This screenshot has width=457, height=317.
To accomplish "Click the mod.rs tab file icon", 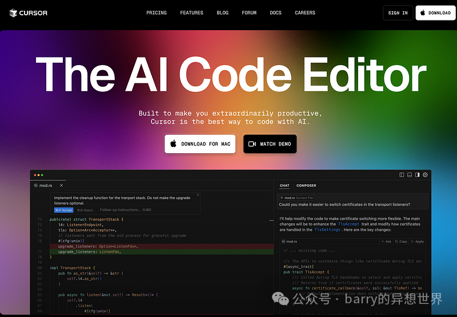I will [x=36, y=185].
